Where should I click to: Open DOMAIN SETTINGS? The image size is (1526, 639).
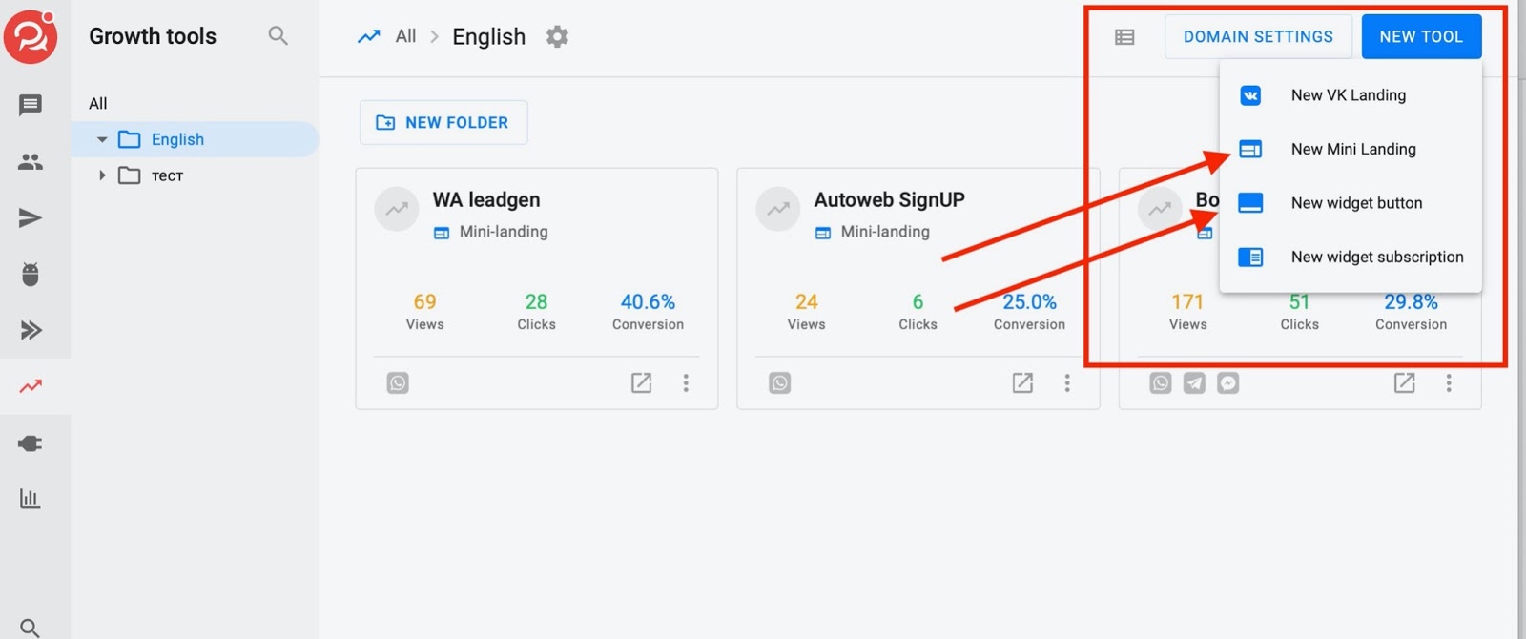click(x=1258, y=37)
